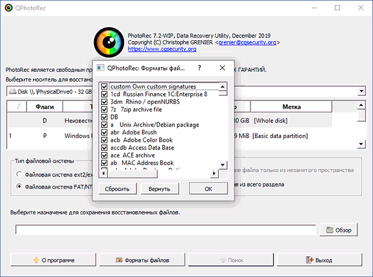373x277 pixels.
Task: Click the QPhotoRec eye logo in title bar
Action: [x=9, y=8]
